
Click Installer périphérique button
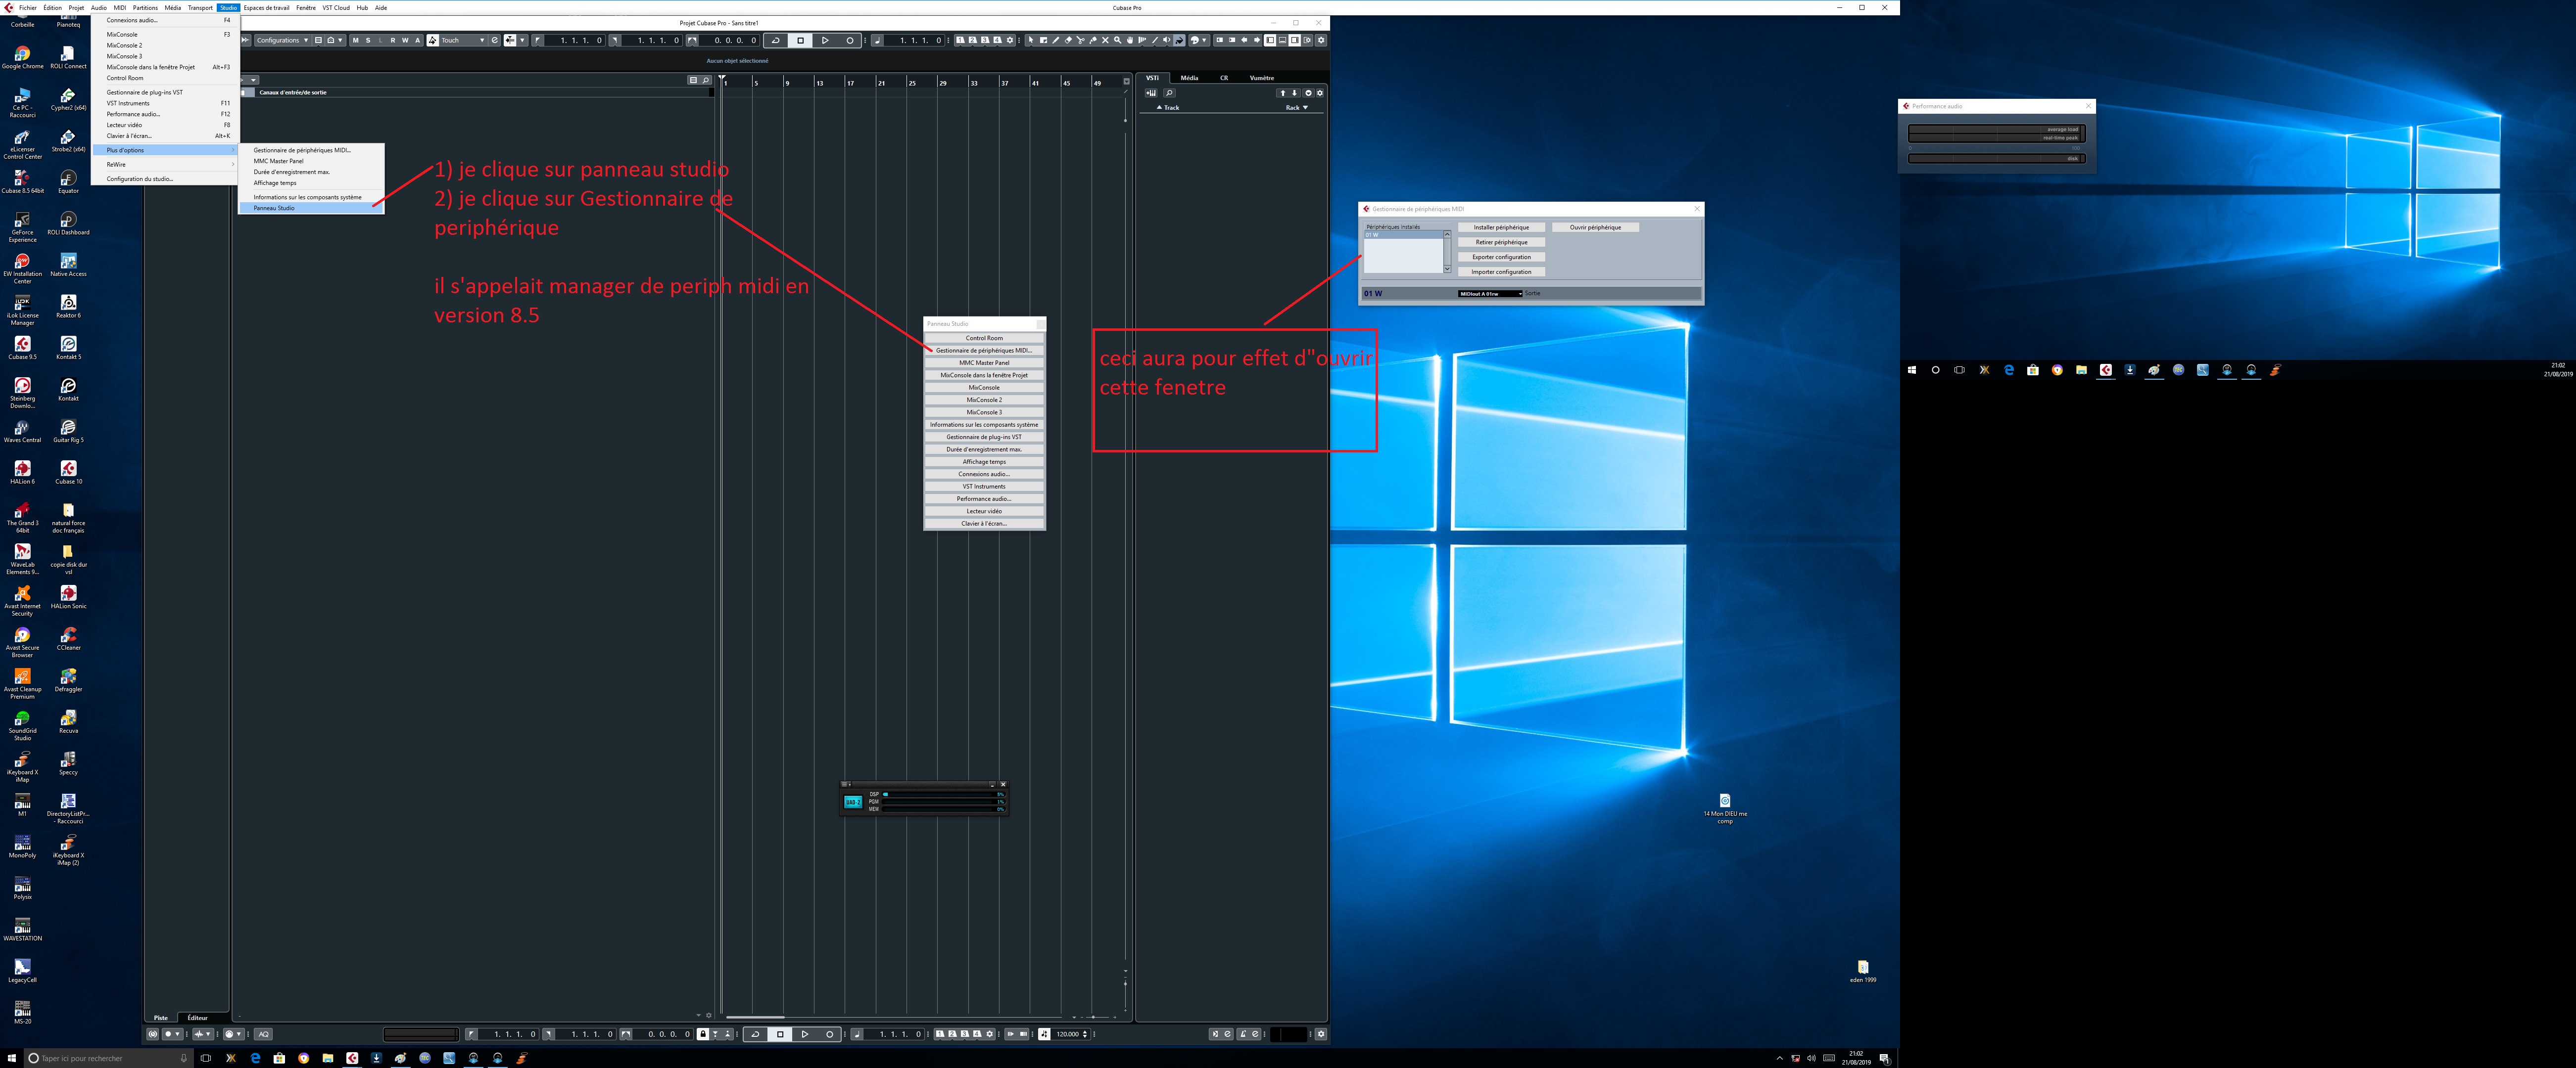[1500, 227]
